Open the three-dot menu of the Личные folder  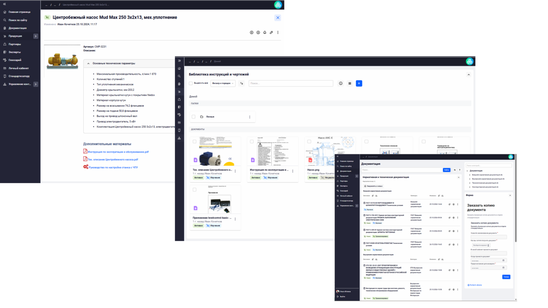point(250,117)
